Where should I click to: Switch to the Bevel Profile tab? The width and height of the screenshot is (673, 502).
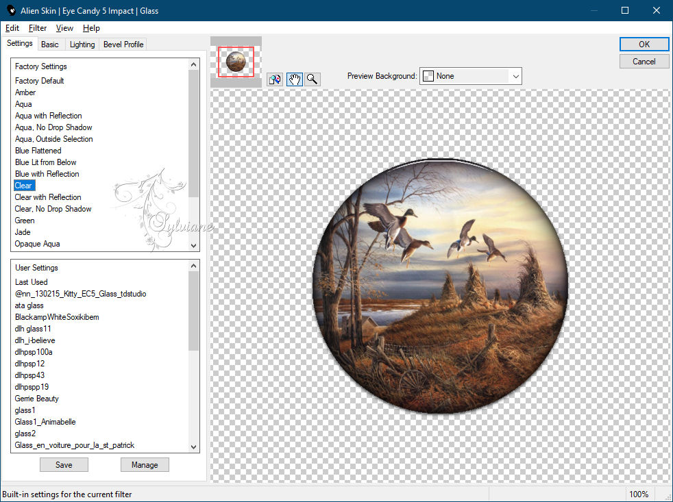(123, 45)
